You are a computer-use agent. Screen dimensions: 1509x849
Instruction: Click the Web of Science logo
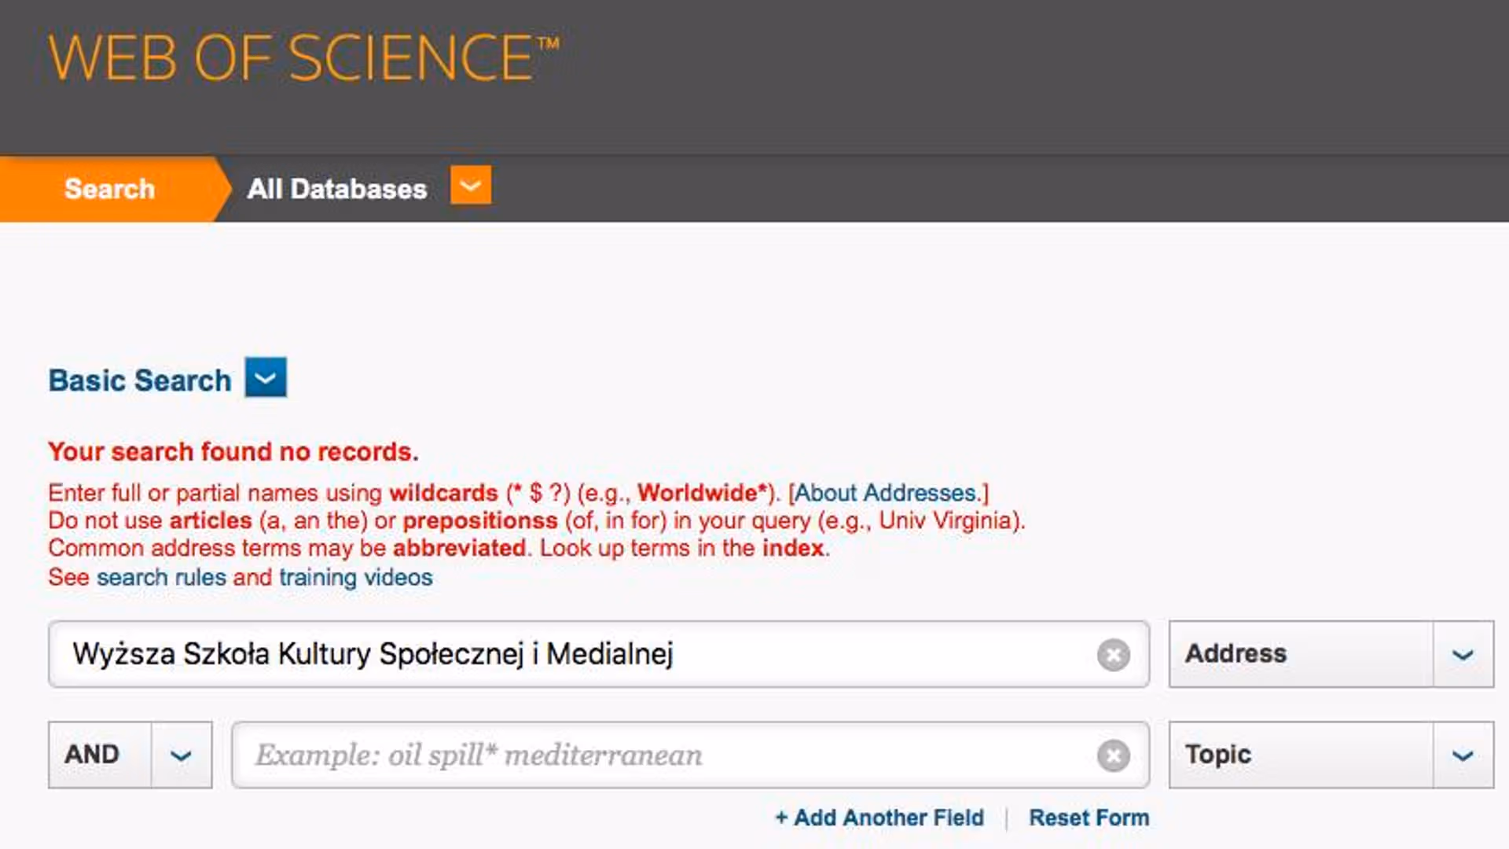tap(303, 58)
